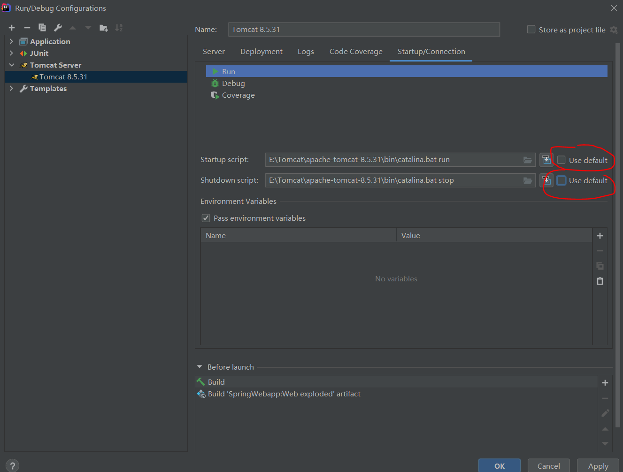This screenshot has width=623, height=472.
Task: Click the Apply button
Action: [598, 466]
